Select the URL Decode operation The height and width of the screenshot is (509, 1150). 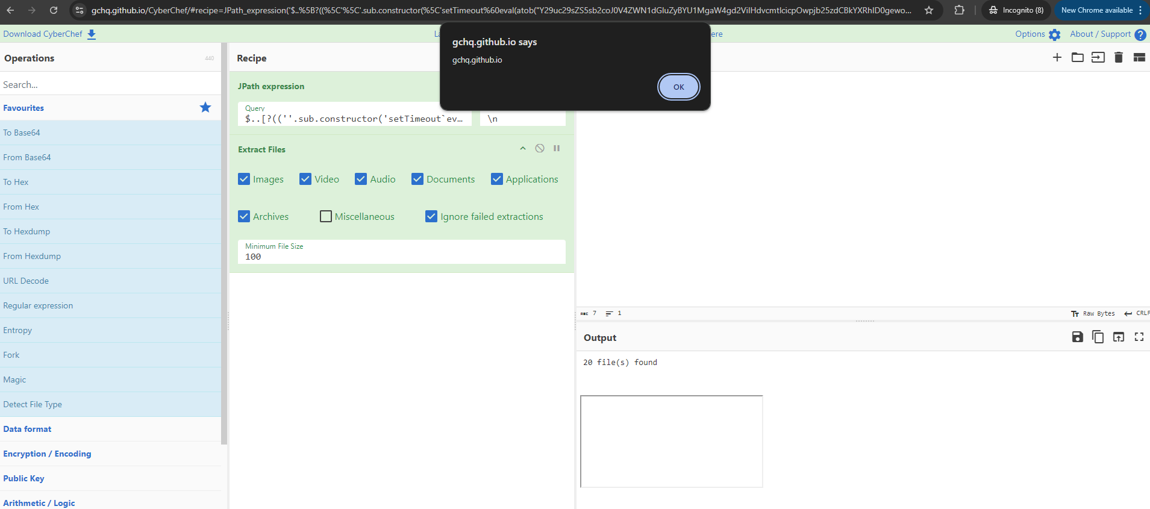point(110,281)
